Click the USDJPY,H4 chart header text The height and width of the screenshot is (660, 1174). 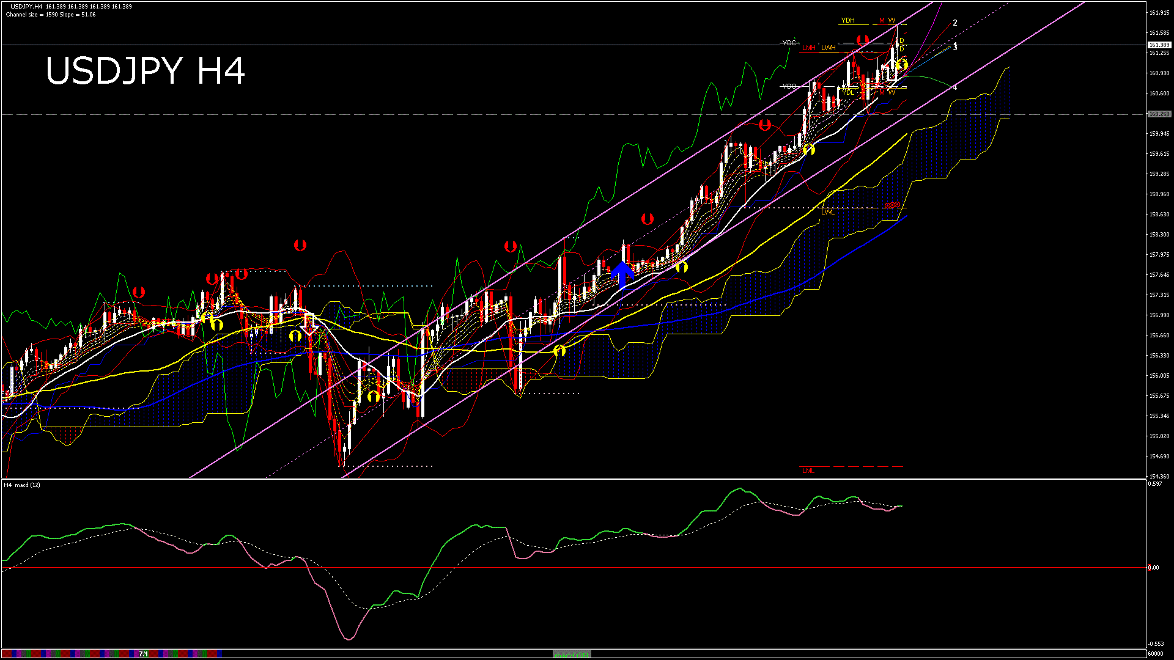pyautogui.click(x=26, y=7)
